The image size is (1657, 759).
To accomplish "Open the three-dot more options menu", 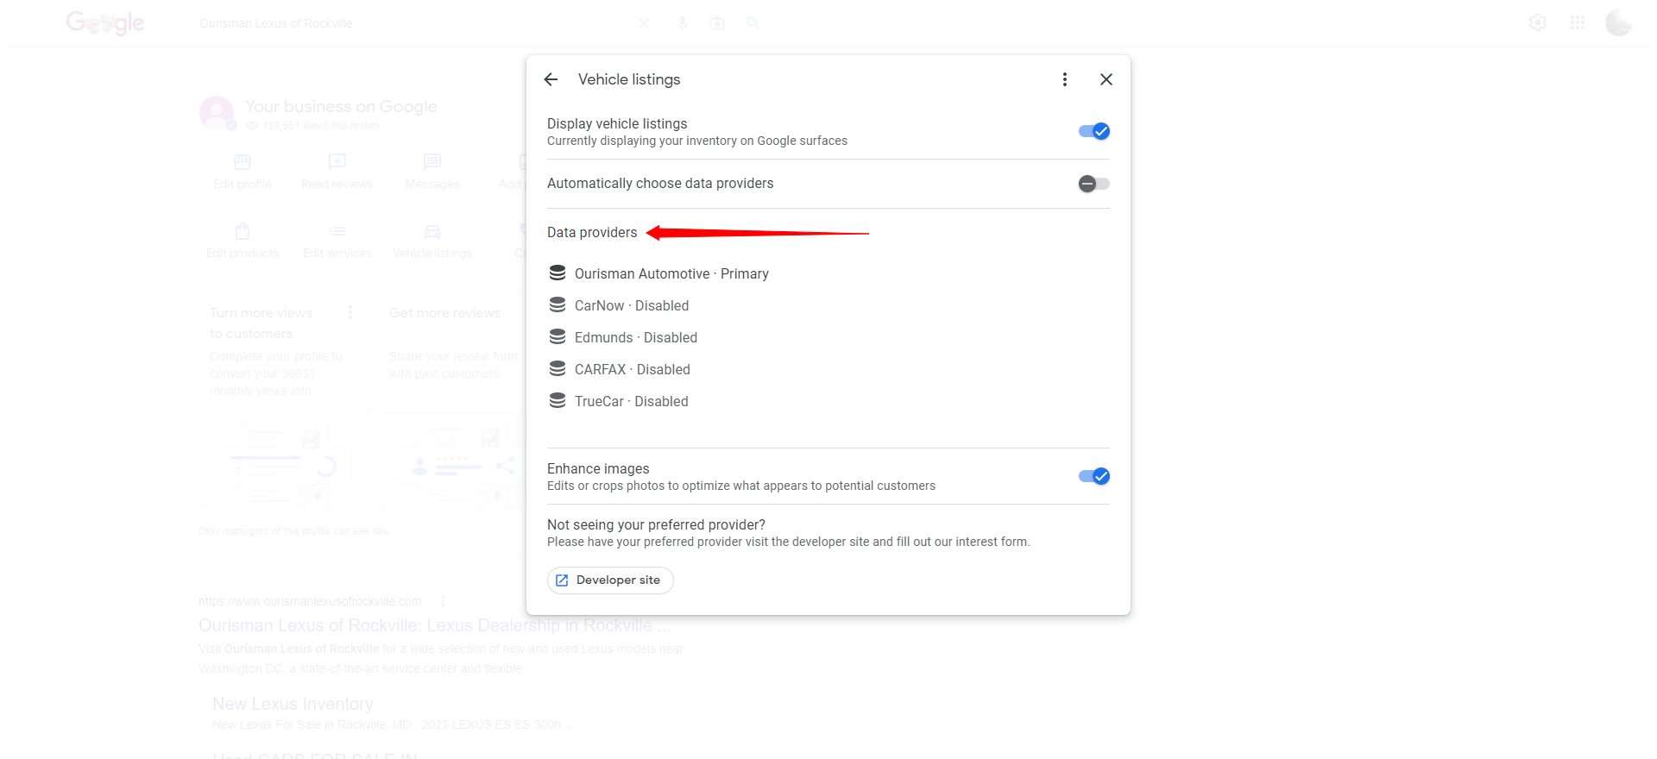I will tap(1065, 79).
